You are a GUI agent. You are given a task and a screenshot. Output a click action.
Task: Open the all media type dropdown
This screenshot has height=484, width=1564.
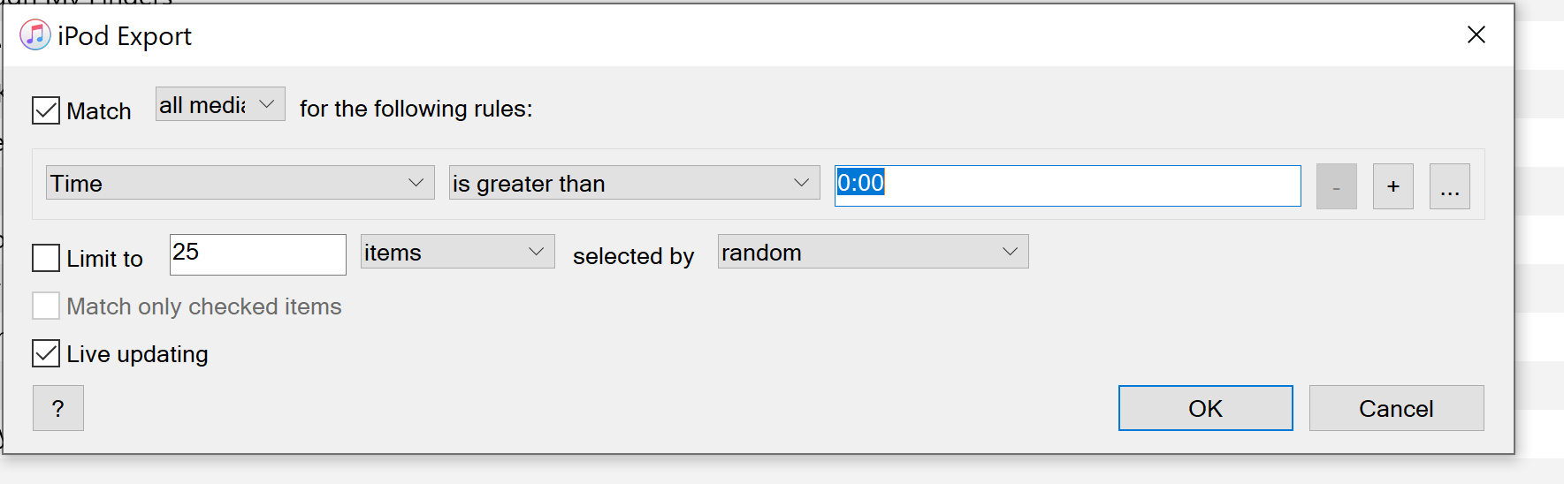[x=220, y=104]
